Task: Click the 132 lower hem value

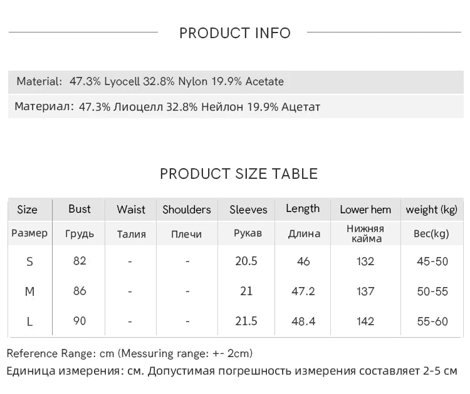Action: (365, 261)
